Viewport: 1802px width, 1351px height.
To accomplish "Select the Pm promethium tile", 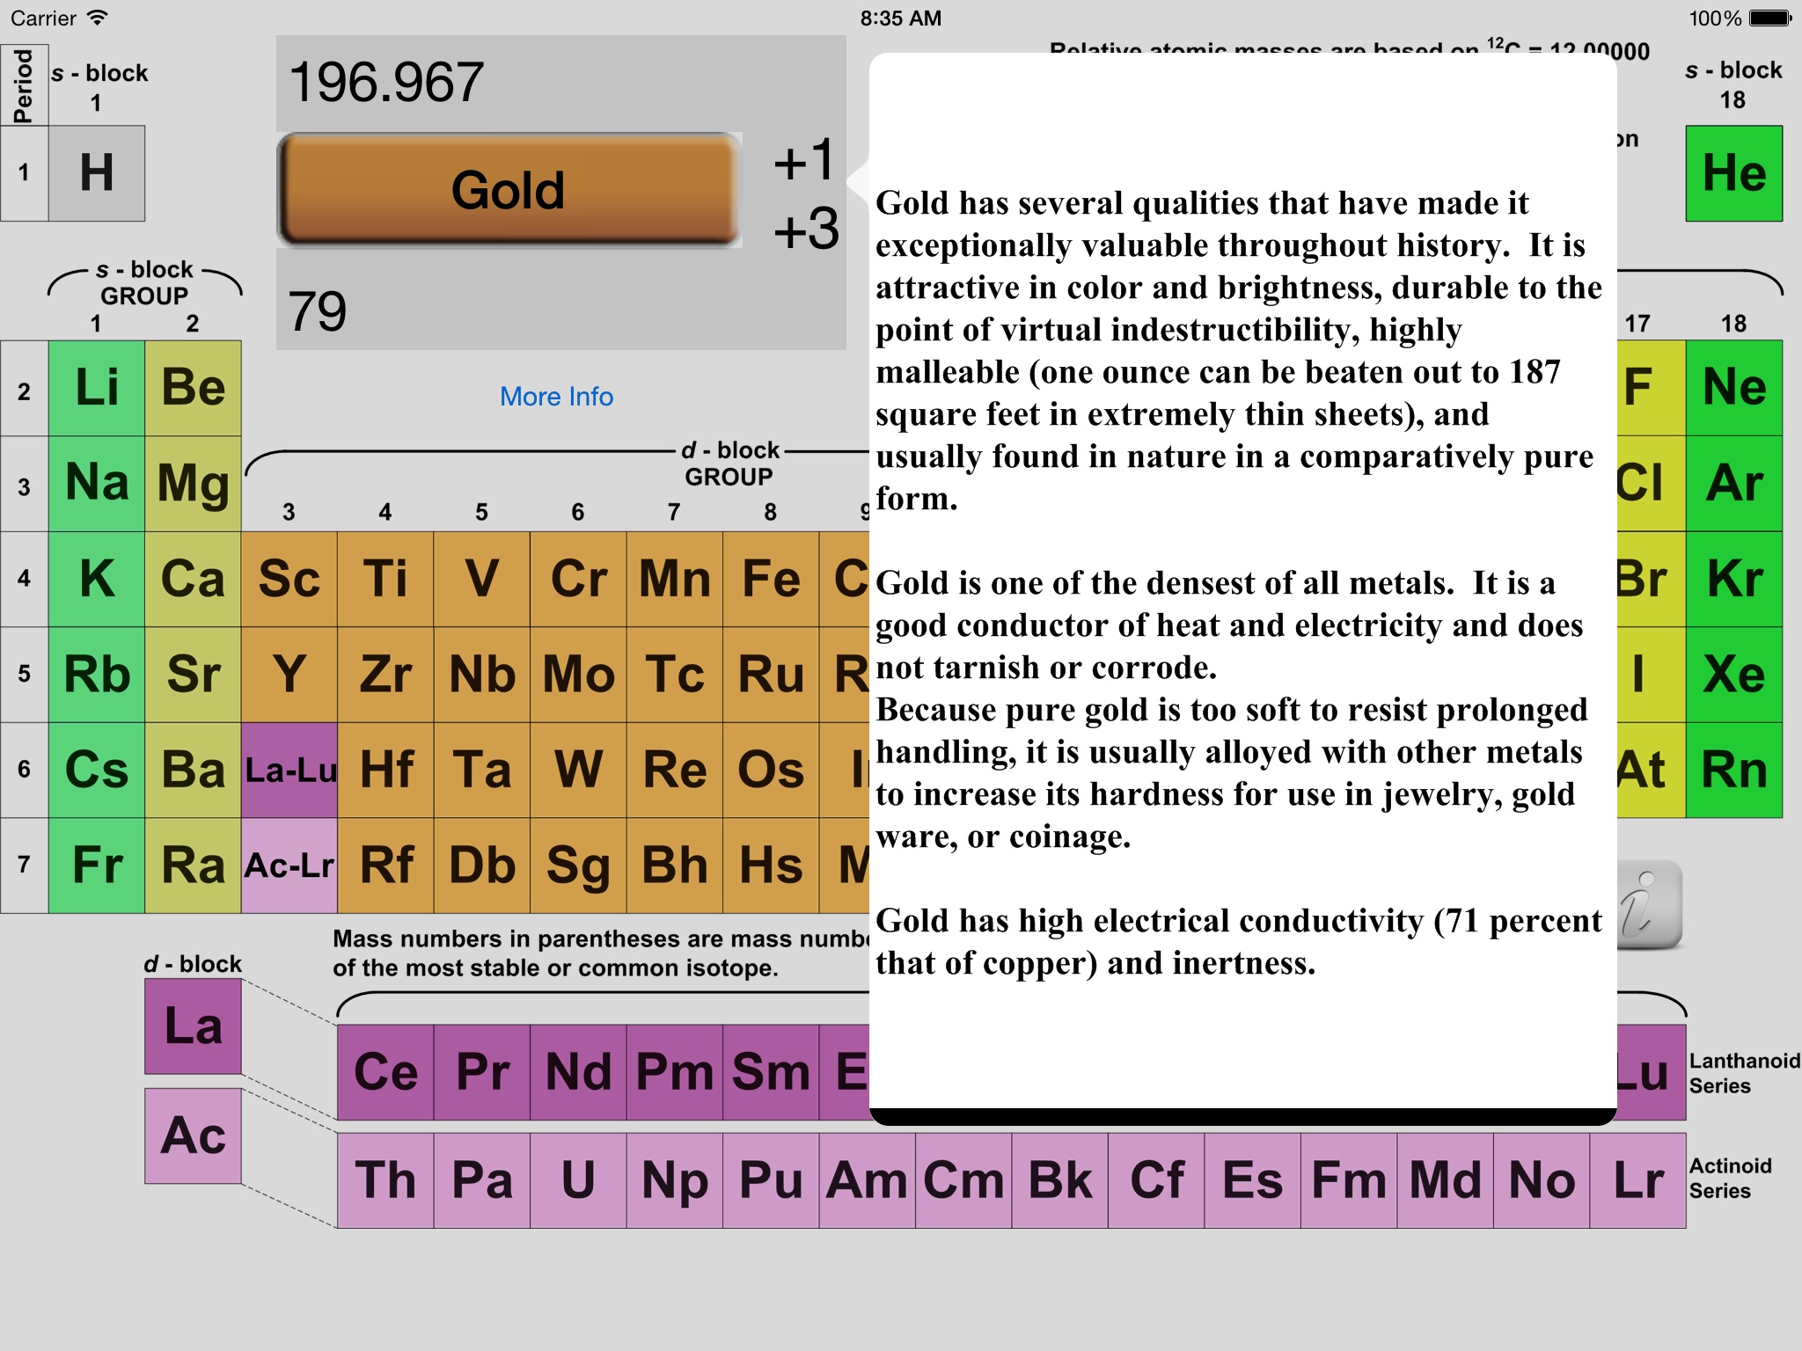I will 675,1072.
